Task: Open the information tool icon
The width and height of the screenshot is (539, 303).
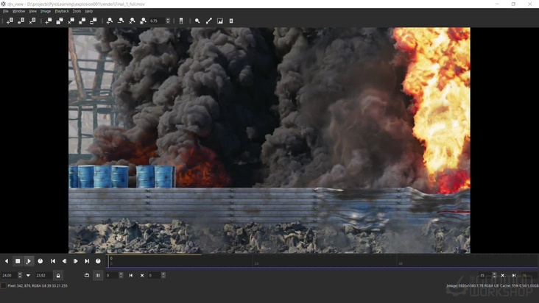Action: coord(231,21)
